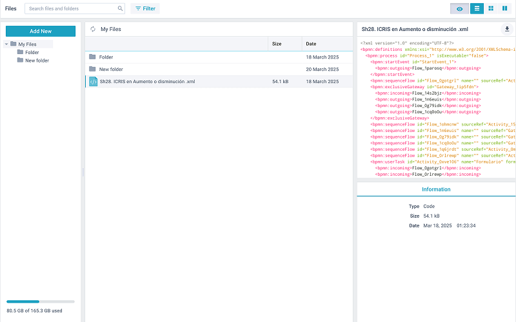Click the sidebar resize handle
The height and width of the screenshot is (322, 516).
point(83,172)
